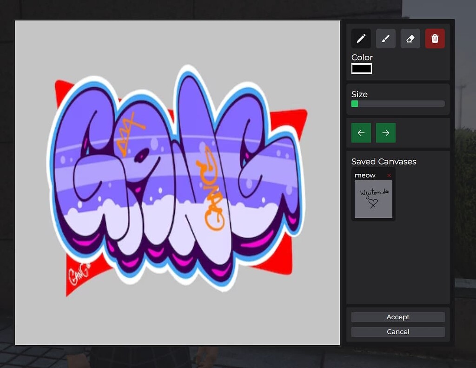The image size is (476, 368).
Task: Open the black Color swatch picker
Action: (x=362, y=68)
